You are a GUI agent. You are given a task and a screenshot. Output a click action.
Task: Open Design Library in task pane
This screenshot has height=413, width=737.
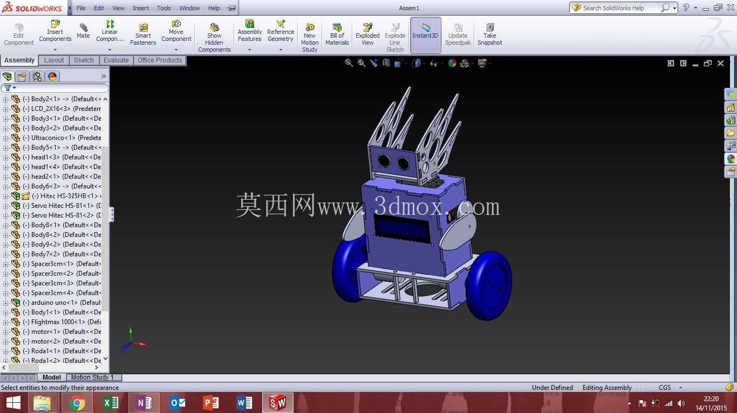(x=731, y=120)
